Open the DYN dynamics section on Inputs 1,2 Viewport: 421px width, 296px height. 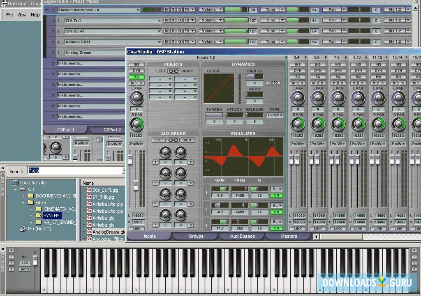(x=136, y=70)
